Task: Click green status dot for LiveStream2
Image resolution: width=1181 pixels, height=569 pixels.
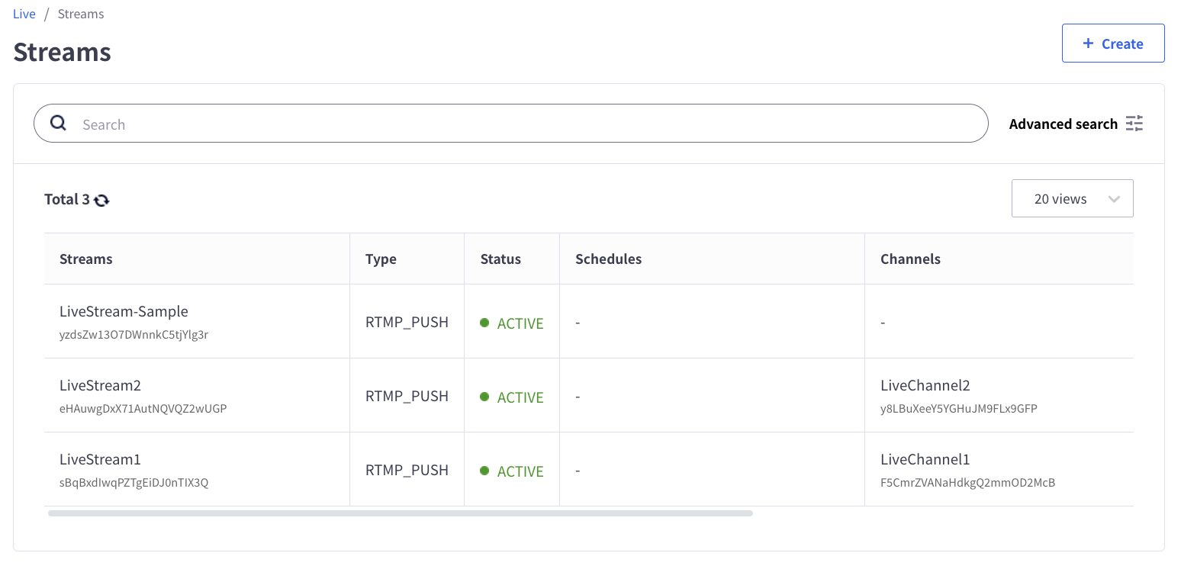Action: pos(484,397)
